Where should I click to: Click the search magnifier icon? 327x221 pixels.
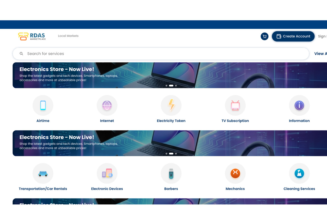[x=21, y=54]
